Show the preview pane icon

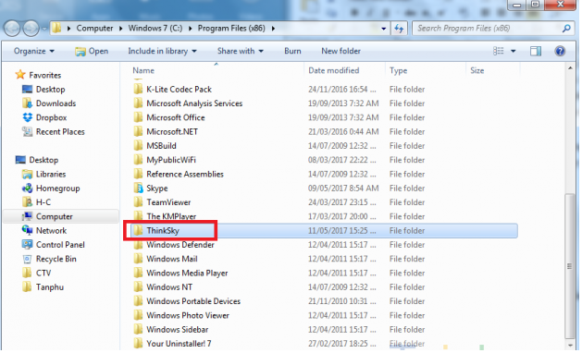(x=536, y=51)
